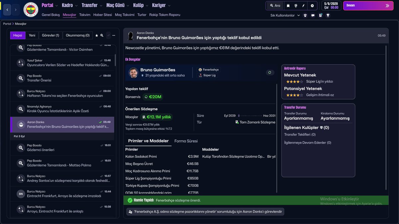Open the Haber Sitesi tab
Image resolution: width=399 pixels, height=224 pixels.
tap(103, 15)
